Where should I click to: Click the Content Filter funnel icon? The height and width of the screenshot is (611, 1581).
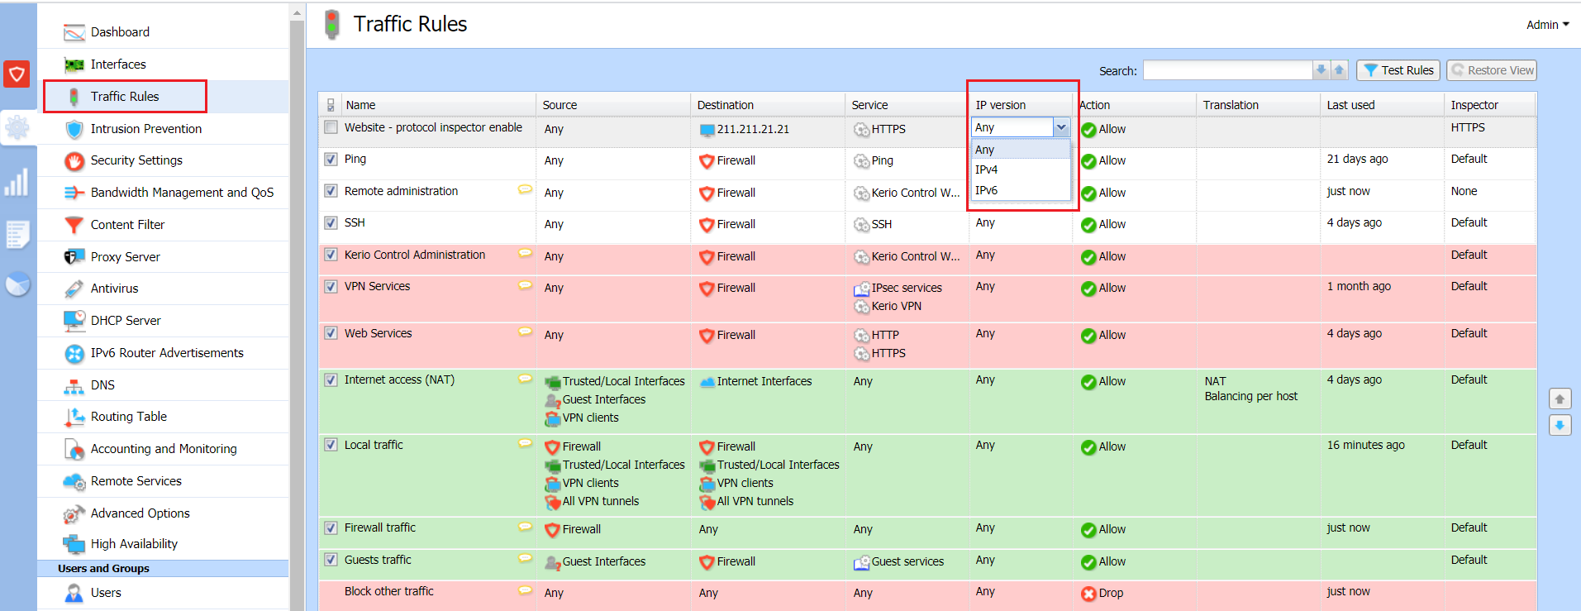click(74, 225)
